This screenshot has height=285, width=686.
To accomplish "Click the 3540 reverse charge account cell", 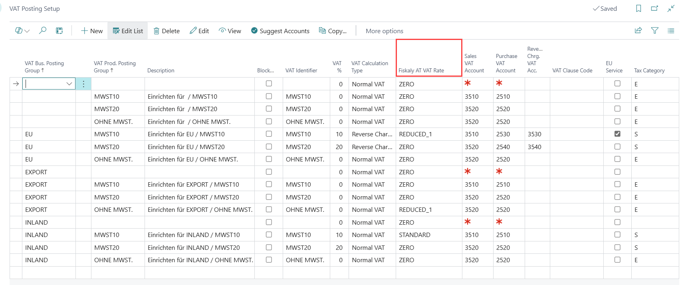I will (537, 147).
